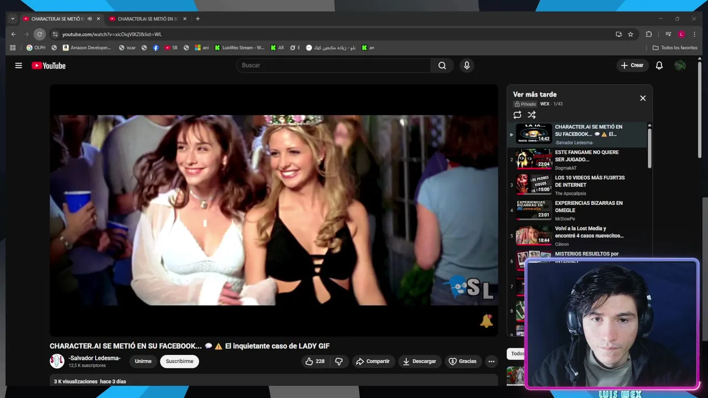Play LOS 10 VIDEOS MÁS FU3RT3S video
The image size is (708, 398).
pos(579,185)
